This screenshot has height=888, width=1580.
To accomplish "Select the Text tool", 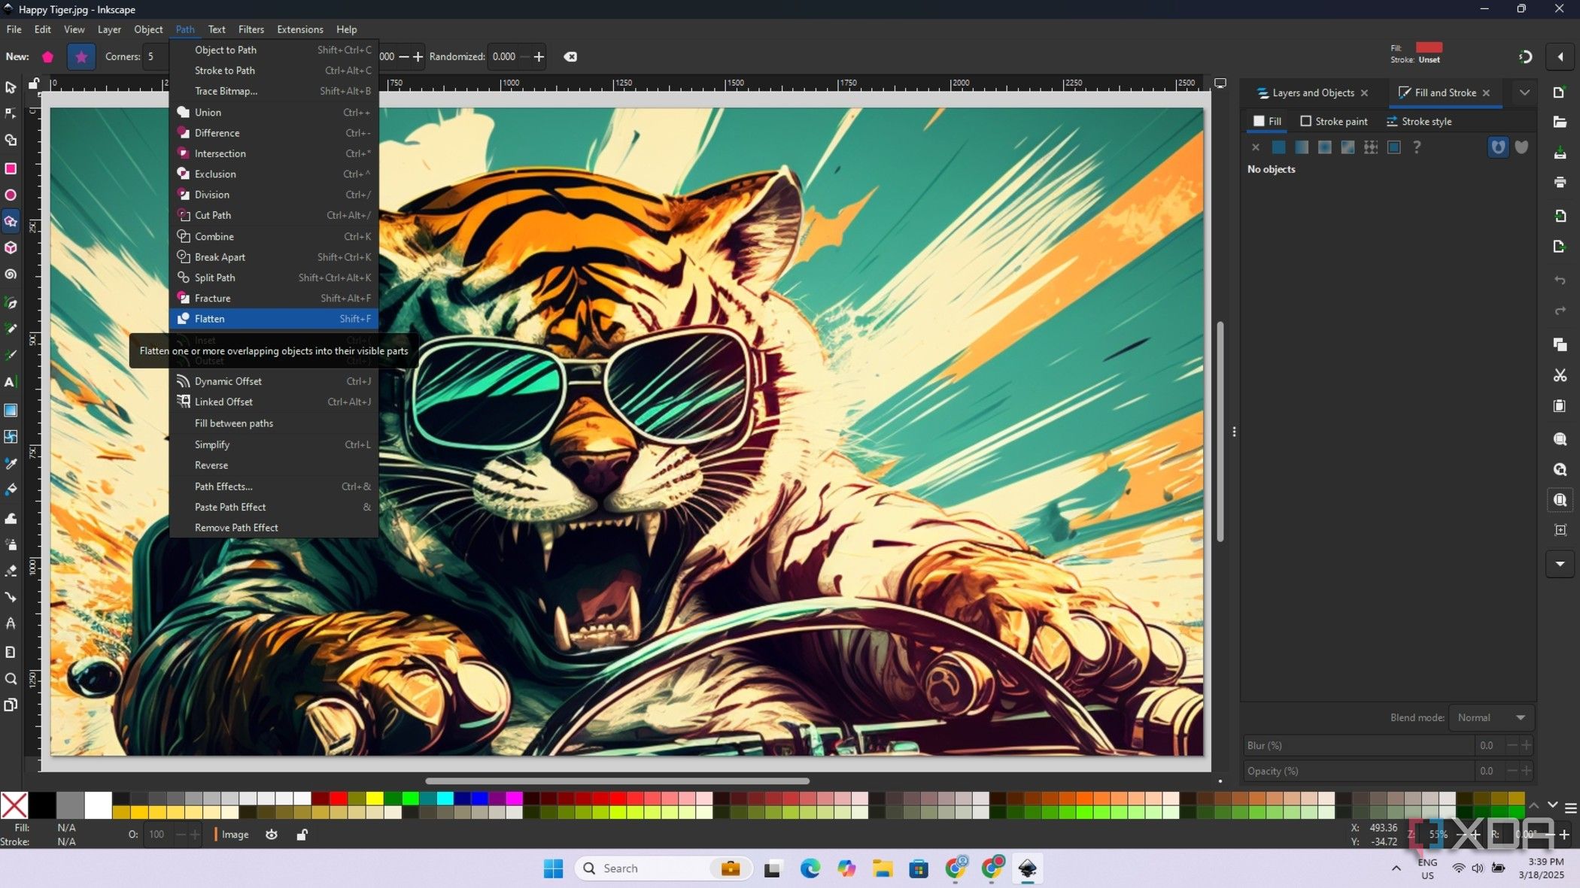I will point(11,382).
